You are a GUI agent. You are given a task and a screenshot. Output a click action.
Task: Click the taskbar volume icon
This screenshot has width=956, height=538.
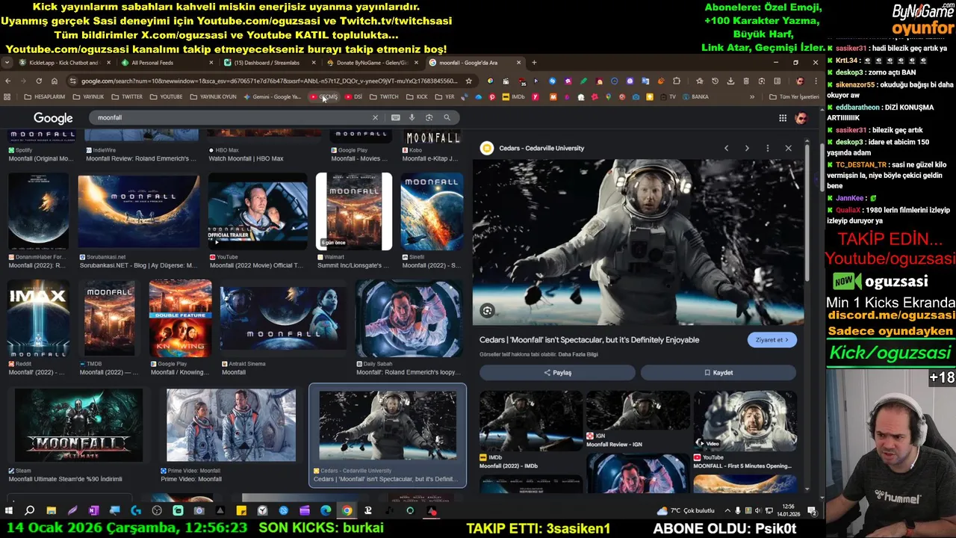(x=759, y=511)
